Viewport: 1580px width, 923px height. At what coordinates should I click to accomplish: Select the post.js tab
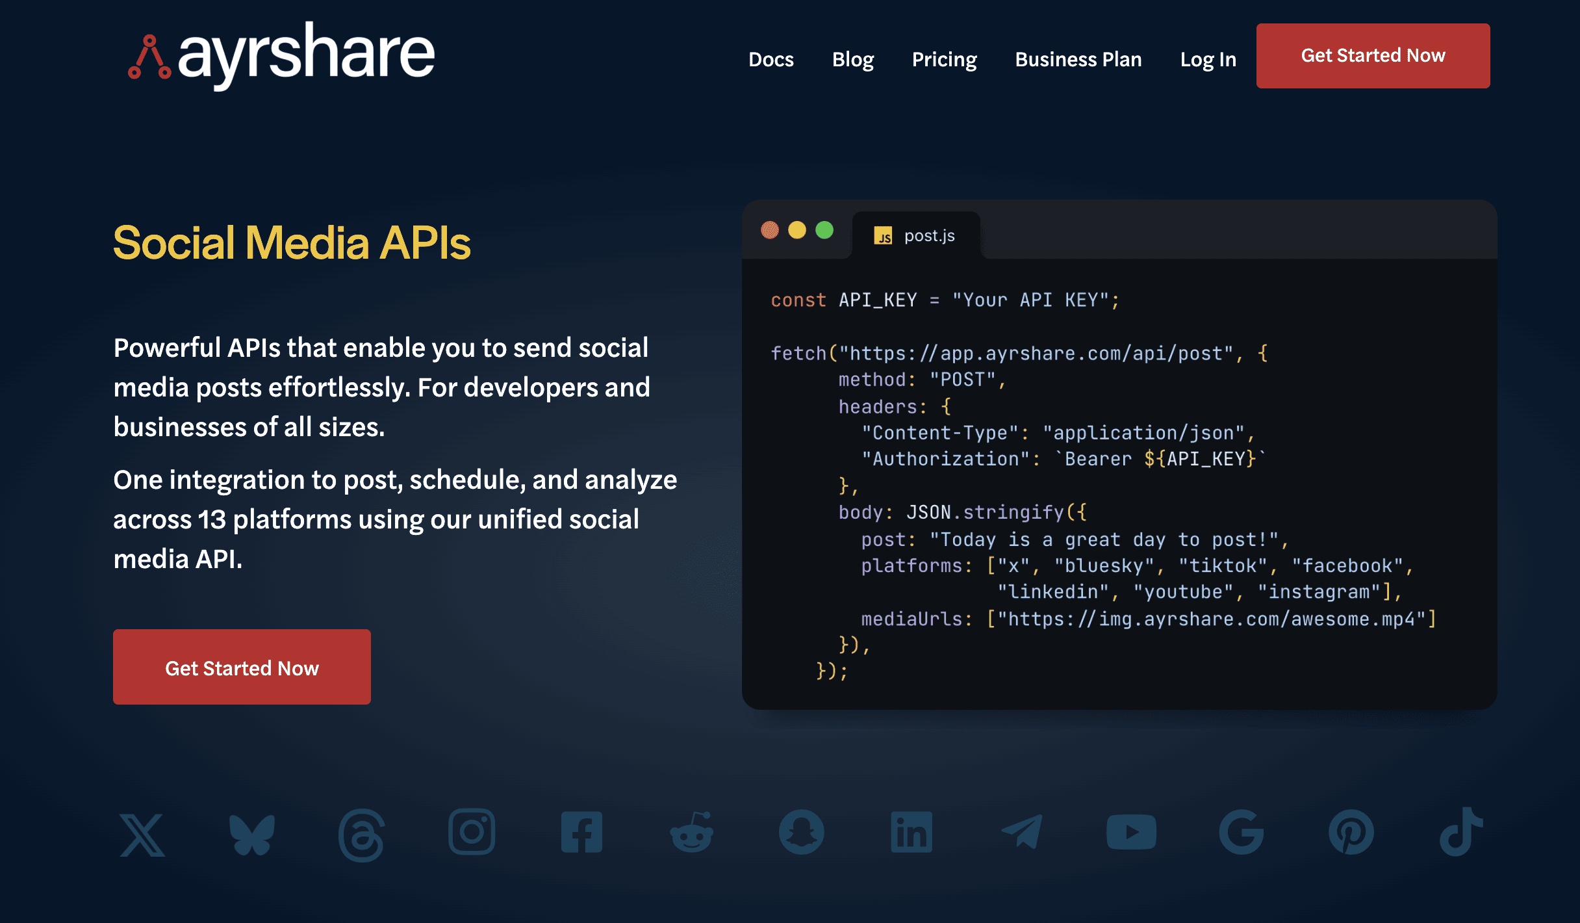[x=916, y=235]
